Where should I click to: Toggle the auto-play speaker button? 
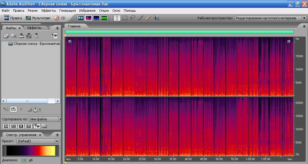[6, 109]
